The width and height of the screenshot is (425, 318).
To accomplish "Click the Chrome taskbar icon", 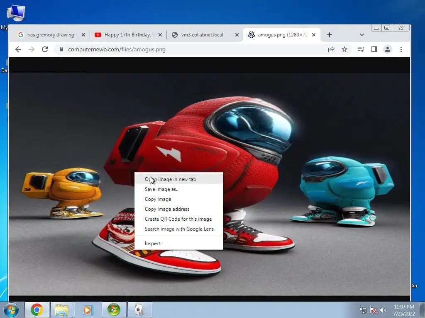I will 37,310.
